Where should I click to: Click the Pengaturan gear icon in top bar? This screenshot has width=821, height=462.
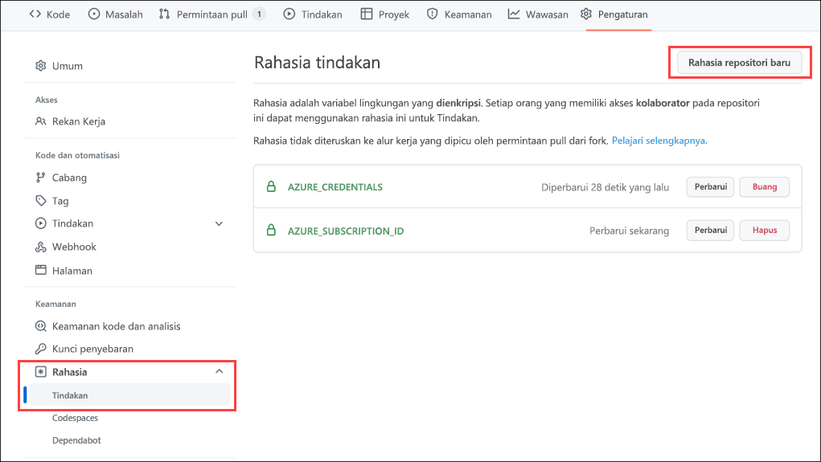[x=586, y=14]
